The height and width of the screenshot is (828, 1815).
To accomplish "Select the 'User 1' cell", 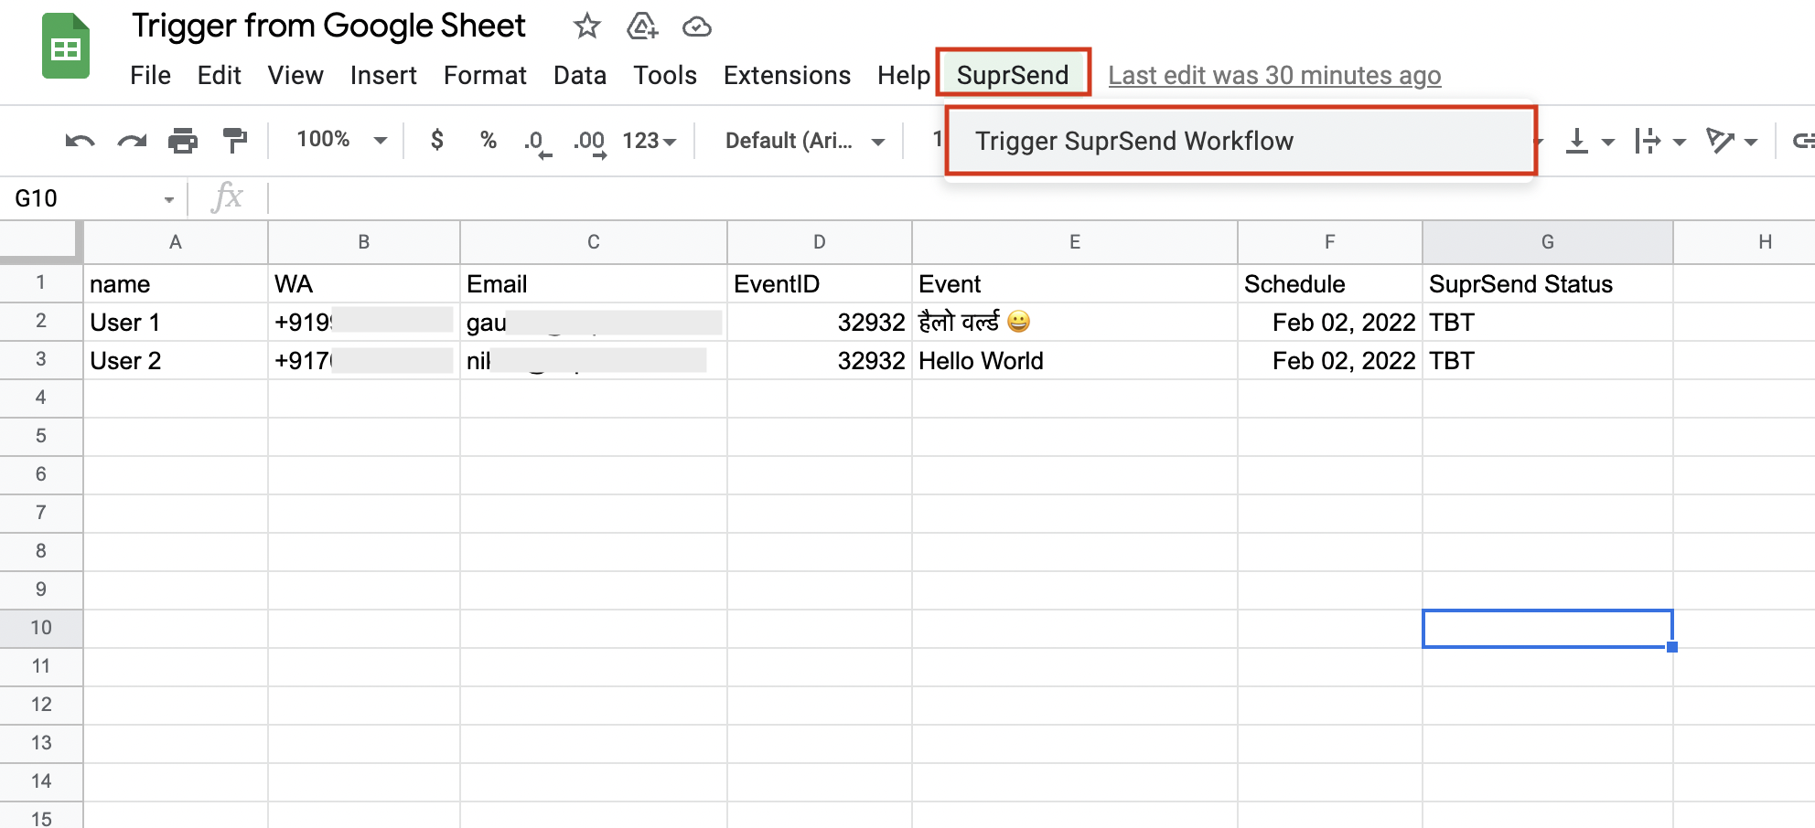I will (176, 323).
